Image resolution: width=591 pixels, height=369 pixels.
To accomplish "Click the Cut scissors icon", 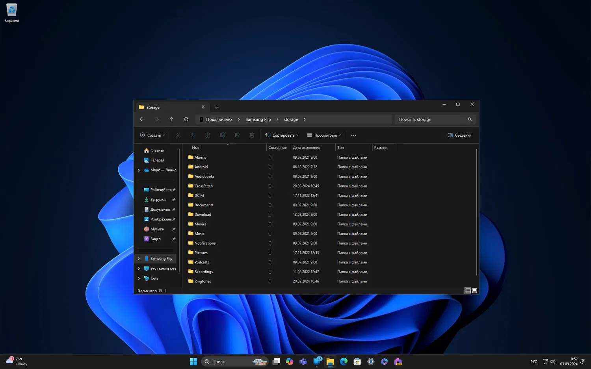I will (x=178, y=135).
